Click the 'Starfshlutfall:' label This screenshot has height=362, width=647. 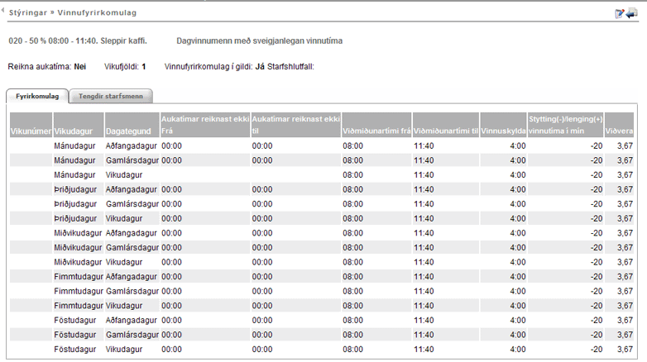coord(291,66)
